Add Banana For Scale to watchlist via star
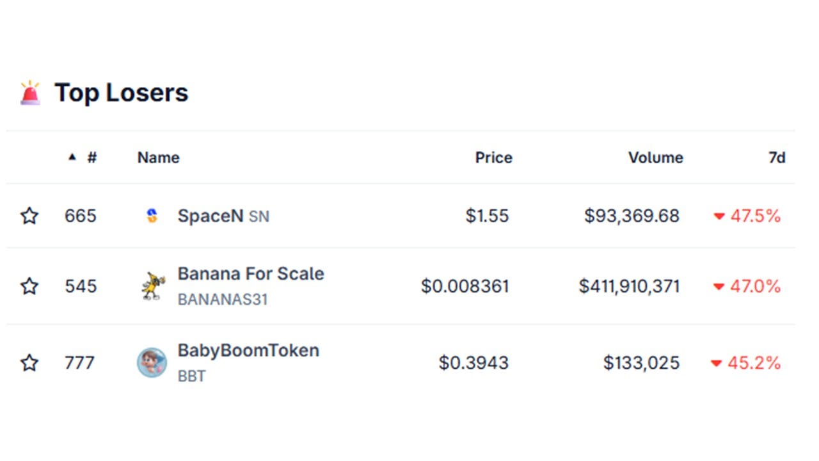 pyautogui.click(x=29, y=286)
